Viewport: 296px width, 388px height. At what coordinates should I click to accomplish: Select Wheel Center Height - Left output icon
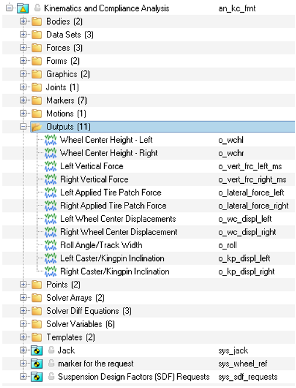pyautogui.click(x=50, y=140)
